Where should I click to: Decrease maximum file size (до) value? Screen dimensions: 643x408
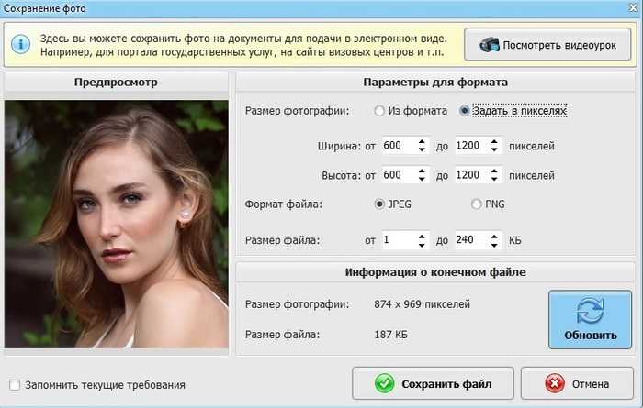coord(494,245)
